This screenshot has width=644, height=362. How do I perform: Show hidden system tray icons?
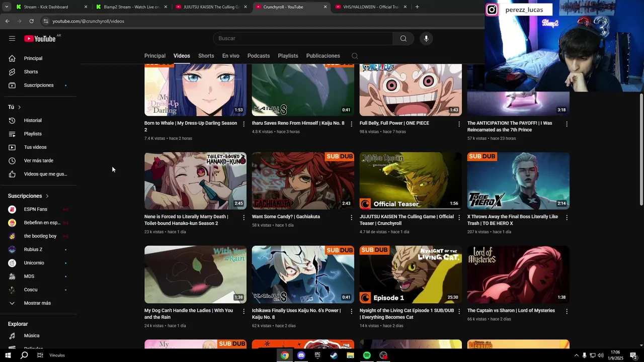pos(576,355)
